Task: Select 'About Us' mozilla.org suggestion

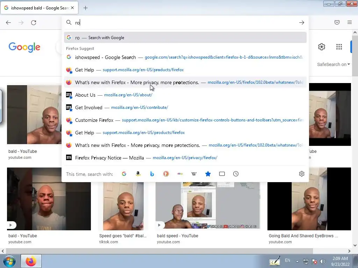Action: [x=185, y=95]
